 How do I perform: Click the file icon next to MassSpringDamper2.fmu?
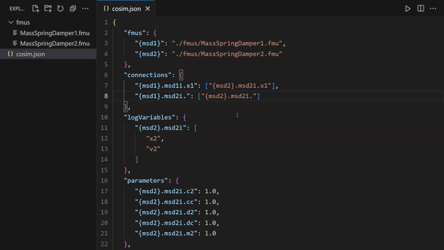coord(15,43)
